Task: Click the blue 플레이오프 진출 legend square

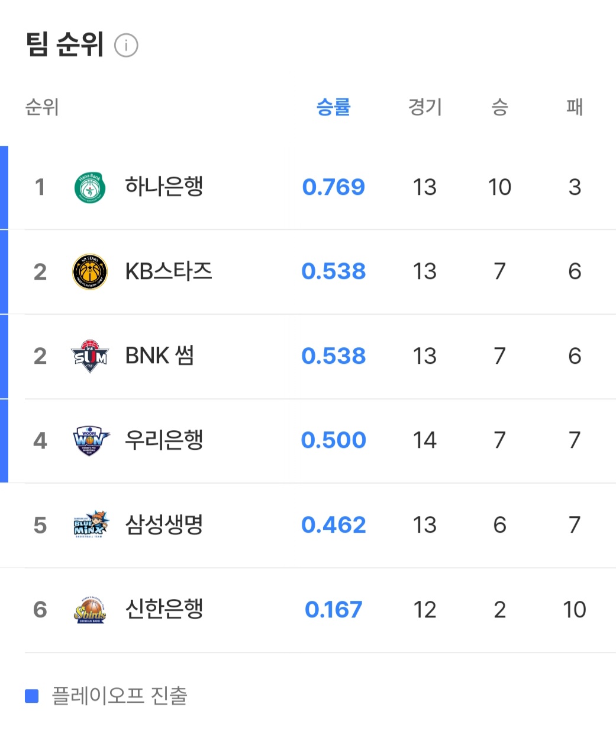Action: click(32, 696)
